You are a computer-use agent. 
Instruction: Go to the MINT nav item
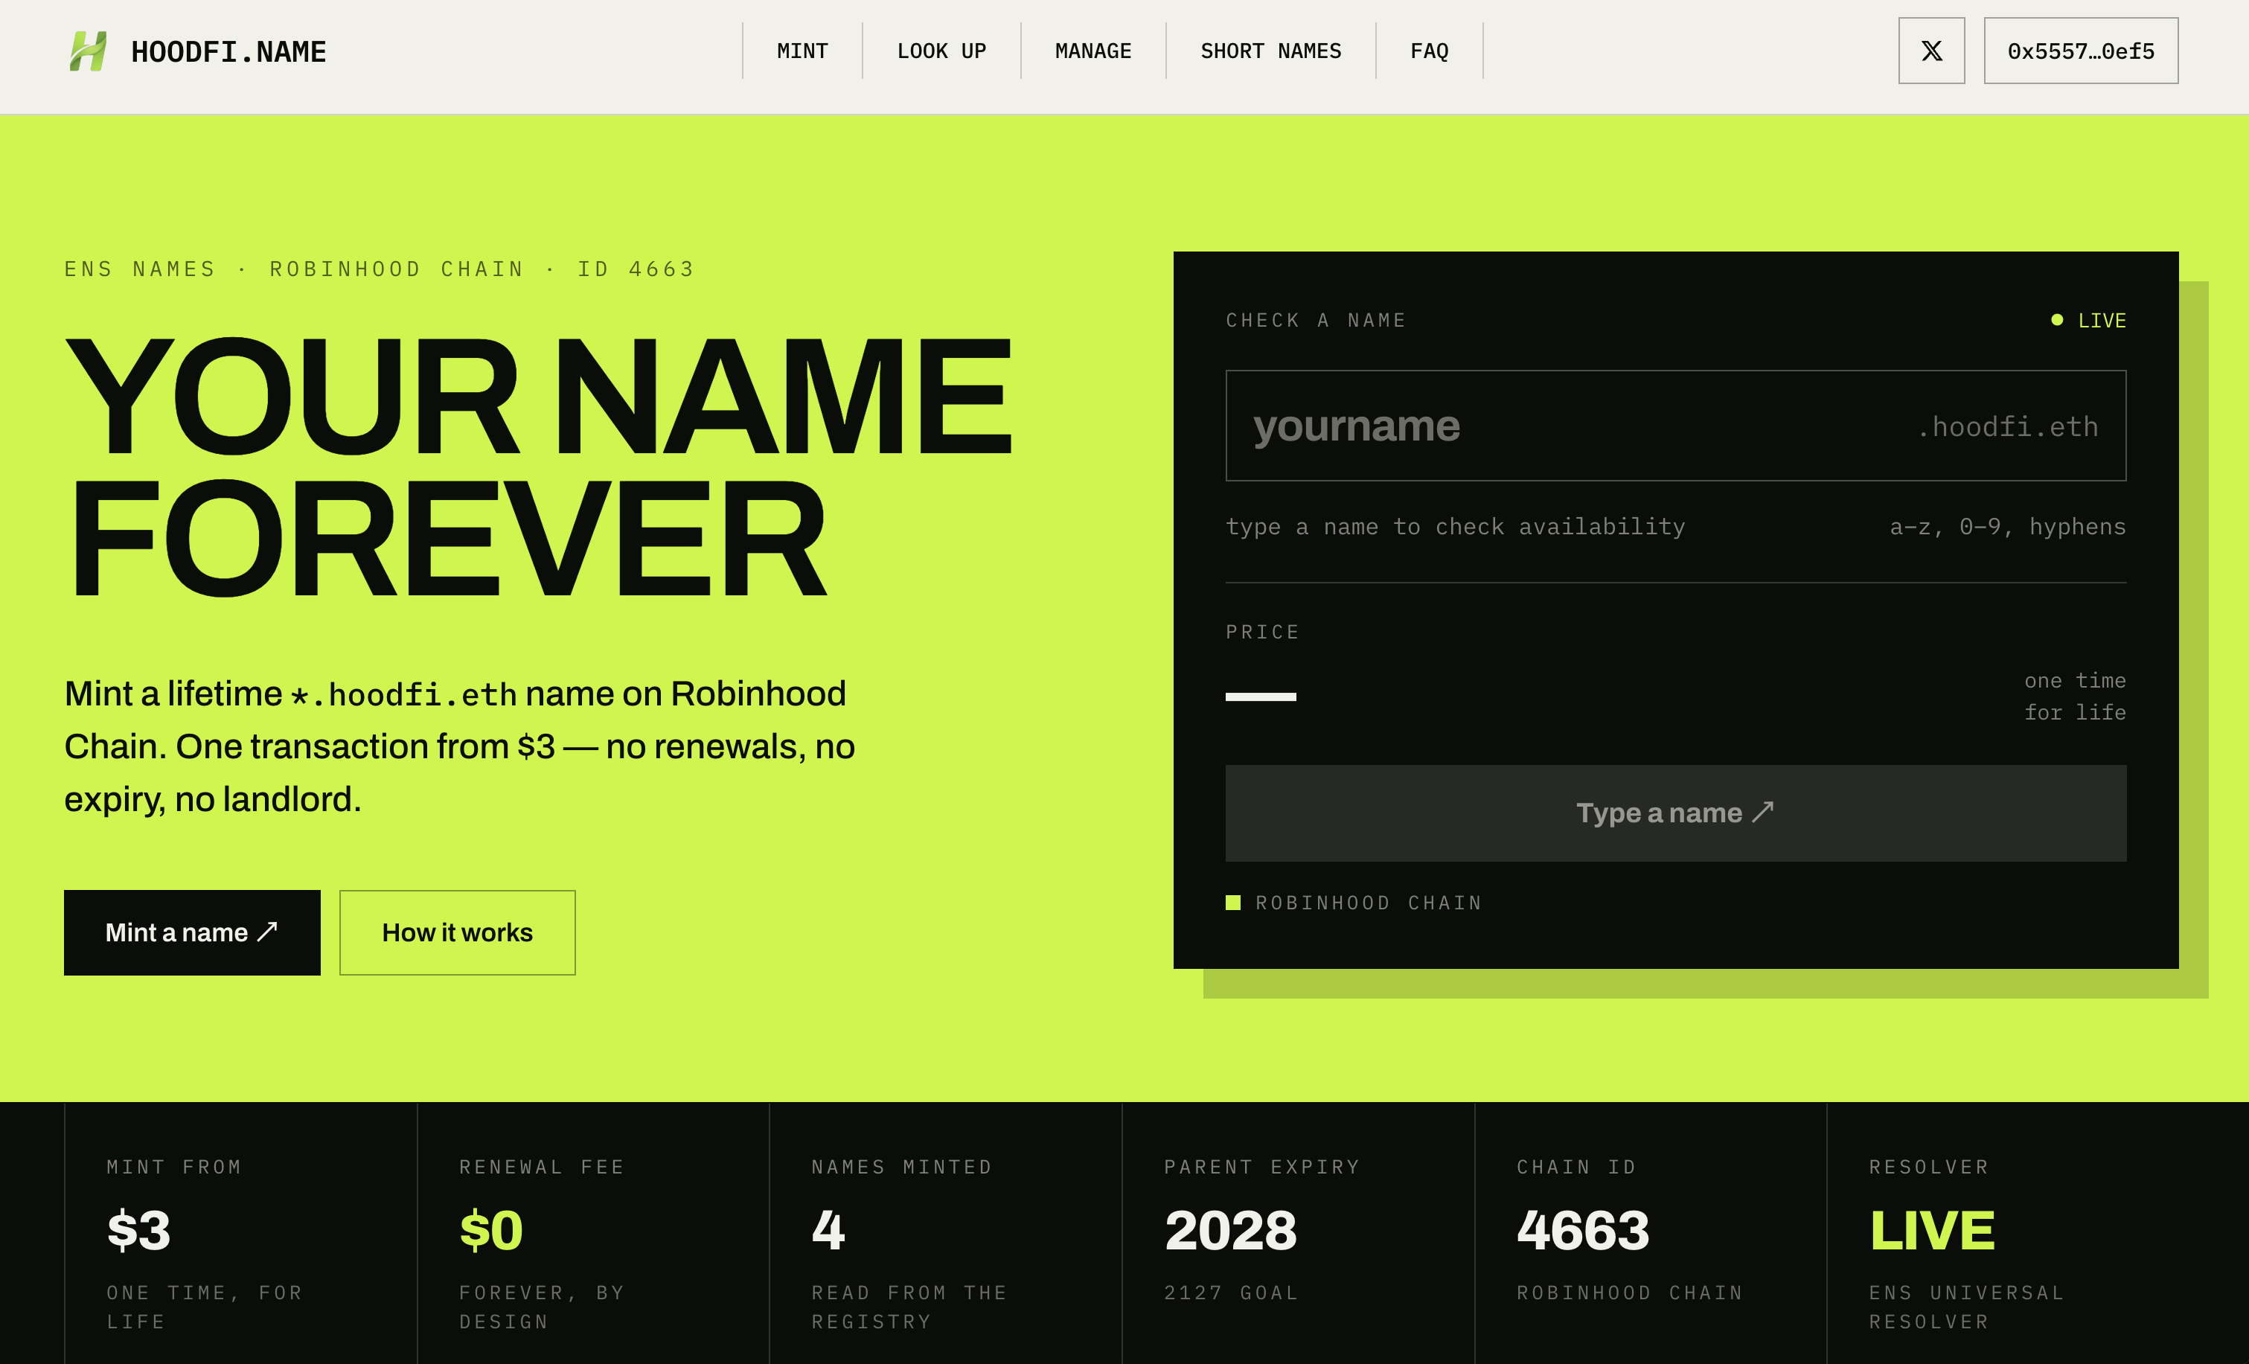click(x=802, y=51)
